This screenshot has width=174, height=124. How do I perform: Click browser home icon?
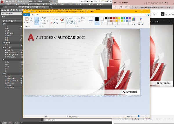click(126, 7)
